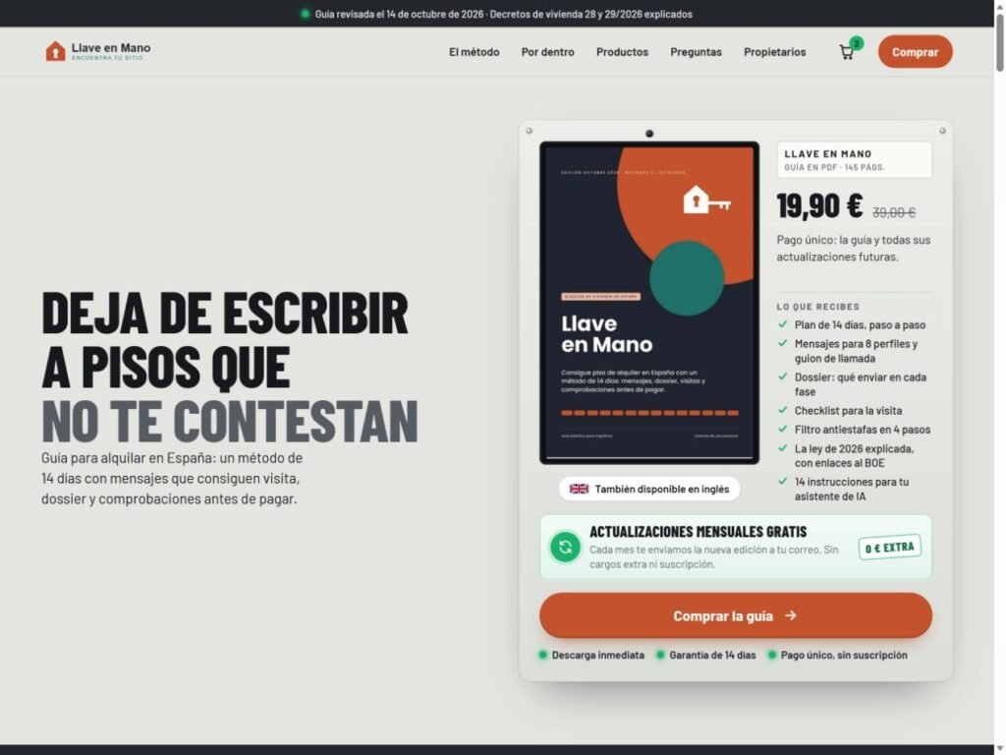This screenshot has height=755, width=1006.
Task: Click Comprar la guía button
Action: pos(735,615)
